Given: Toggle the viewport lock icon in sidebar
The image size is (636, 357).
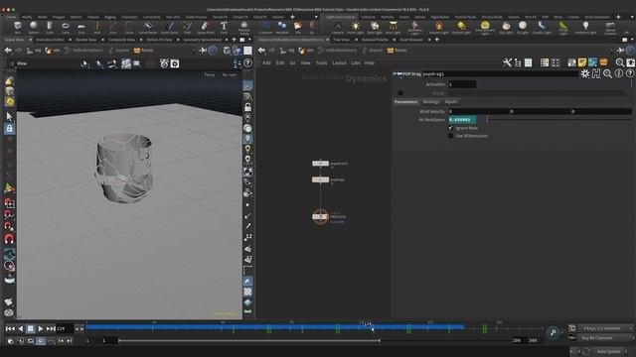Looking at the screenshot, I should click(9, 129).
